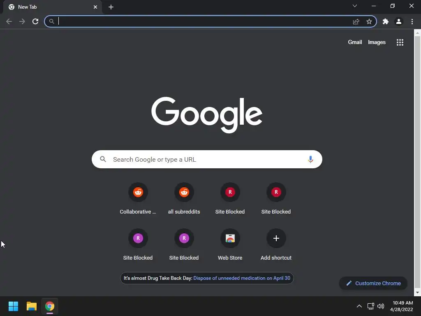
Task: Open network status tray icon
Action: [x=371, y=306]
